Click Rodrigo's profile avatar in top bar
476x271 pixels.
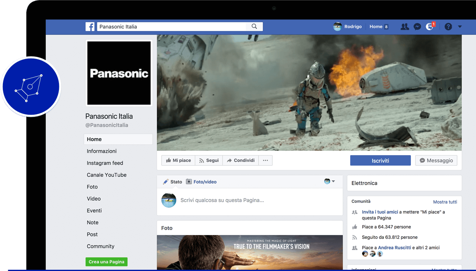click(337, 26)
